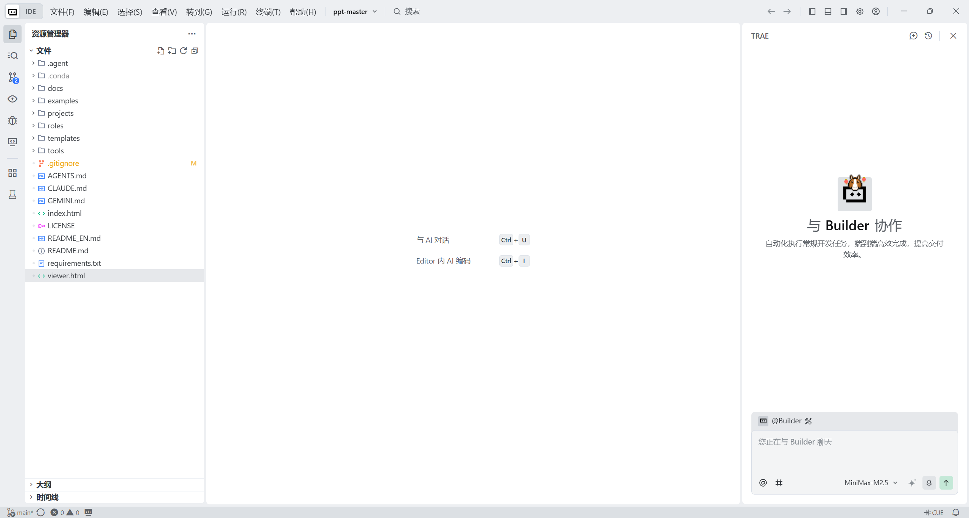Refresh the file explorer
Viewport: 969px width, 518px height.
click(x=184, y=51)
